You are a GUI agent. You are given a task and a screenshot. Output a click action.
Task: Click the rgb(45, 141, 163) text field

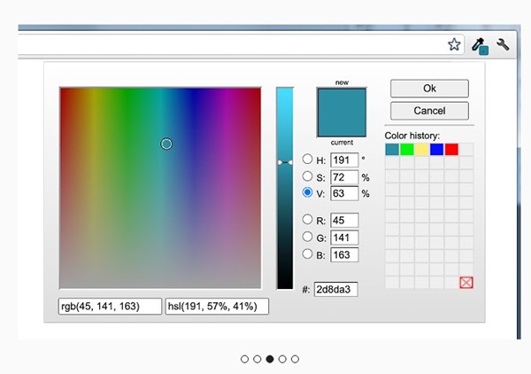coord(110,307)
